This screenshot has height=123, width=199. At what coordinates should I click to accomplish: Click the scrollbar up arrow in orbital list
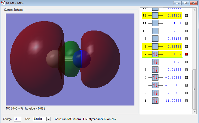pos(194,10)
